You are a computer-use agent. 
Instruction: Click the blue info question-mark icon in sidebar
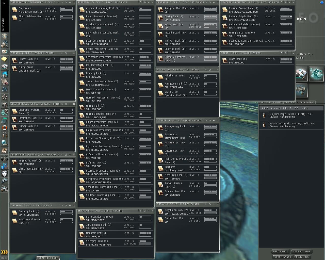coord(4,166)
